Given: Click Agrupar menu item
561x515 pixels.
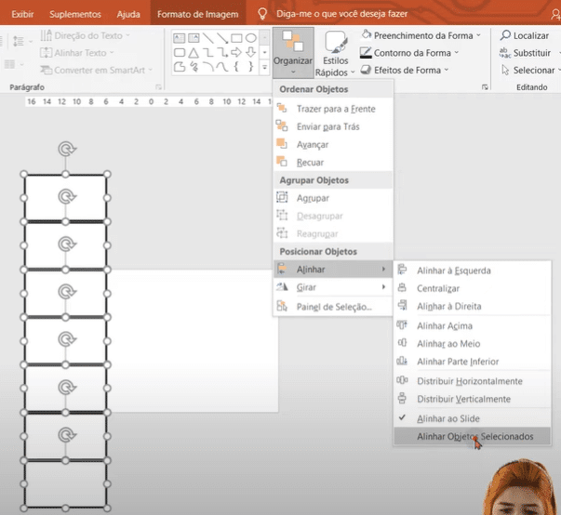Looking at the screenshot, I should [333, 198].
